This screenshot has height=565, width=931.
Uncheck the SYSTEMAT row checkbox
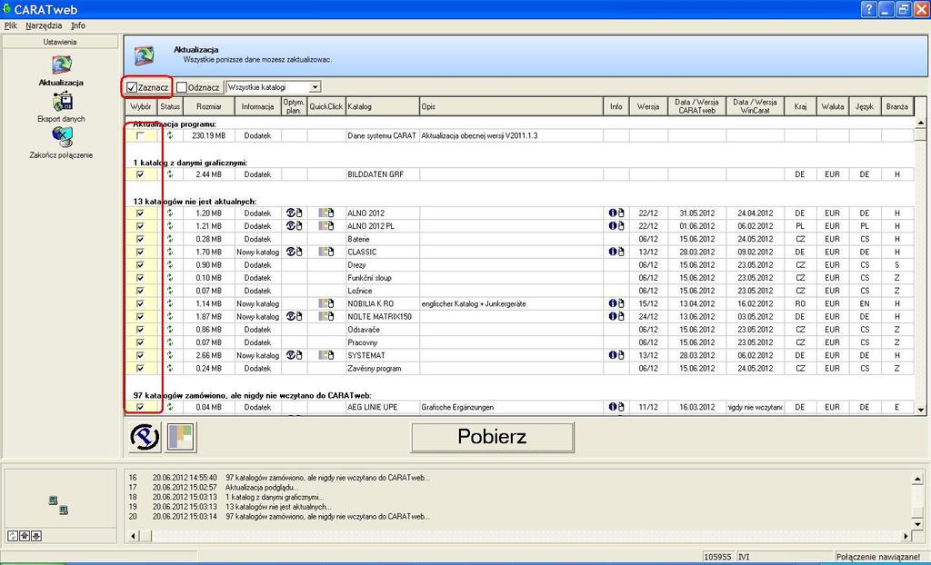pos(140,355)
